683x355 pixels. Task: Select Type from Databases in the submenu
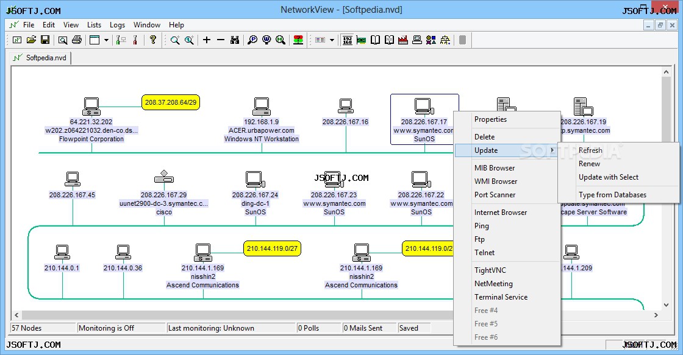(618, 194)
